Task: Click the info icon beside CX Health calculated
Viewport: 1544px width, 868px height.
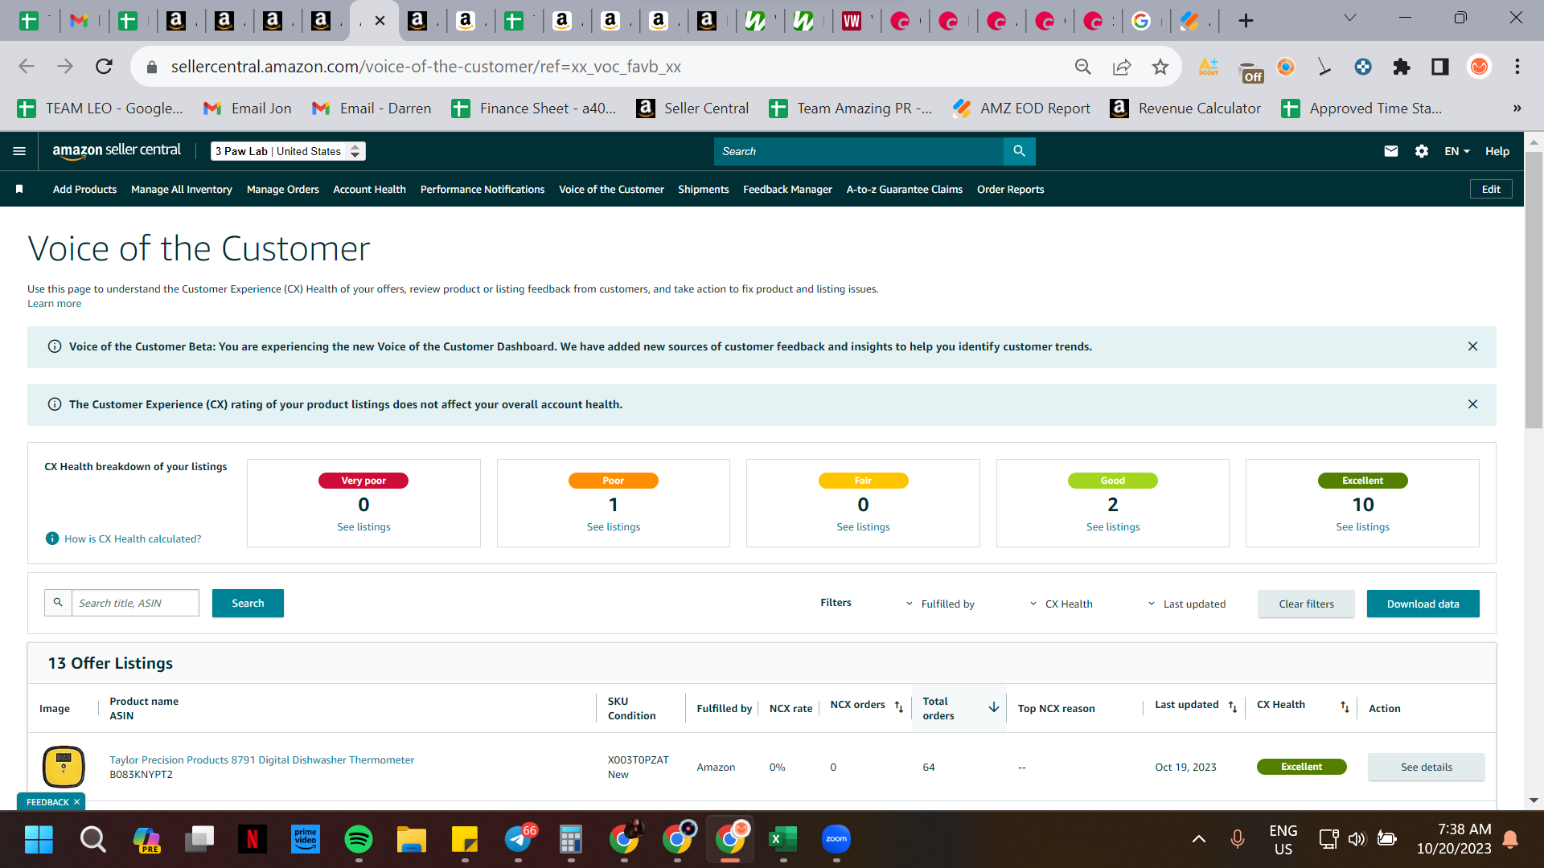Action: point(52,538)
